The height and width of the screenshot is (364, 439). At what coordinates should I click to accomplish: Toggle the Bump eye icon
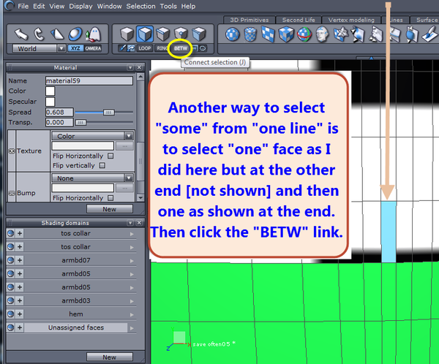12,193
